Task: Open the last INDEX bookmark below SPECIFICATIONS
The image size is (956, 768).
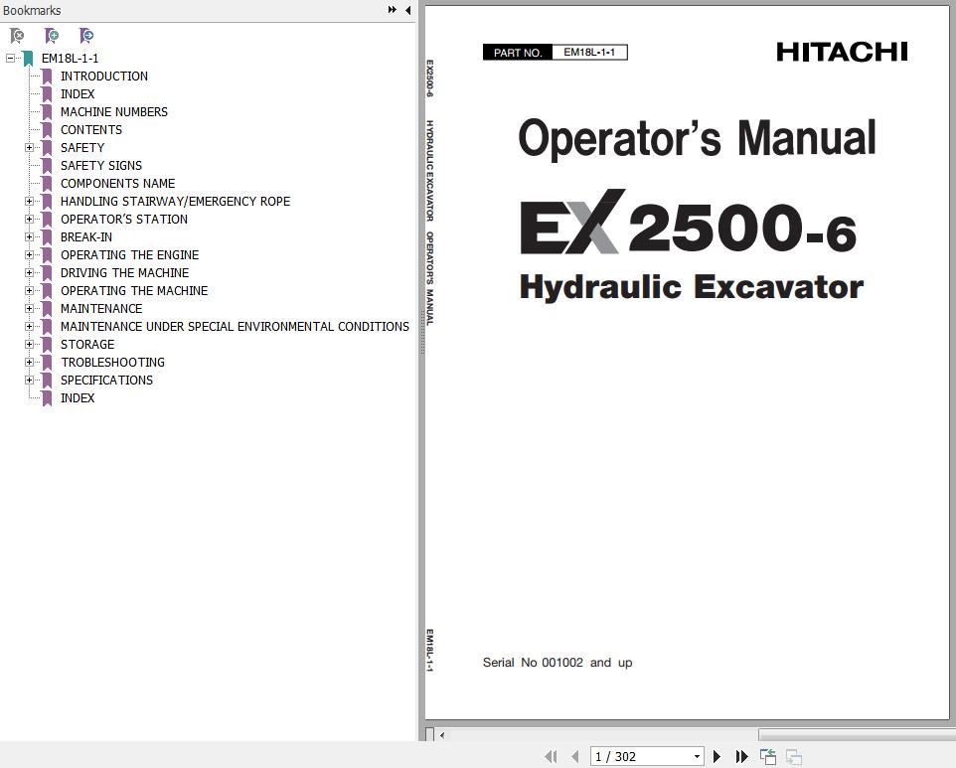Action: pyautogui.click(x=78, y=398)
